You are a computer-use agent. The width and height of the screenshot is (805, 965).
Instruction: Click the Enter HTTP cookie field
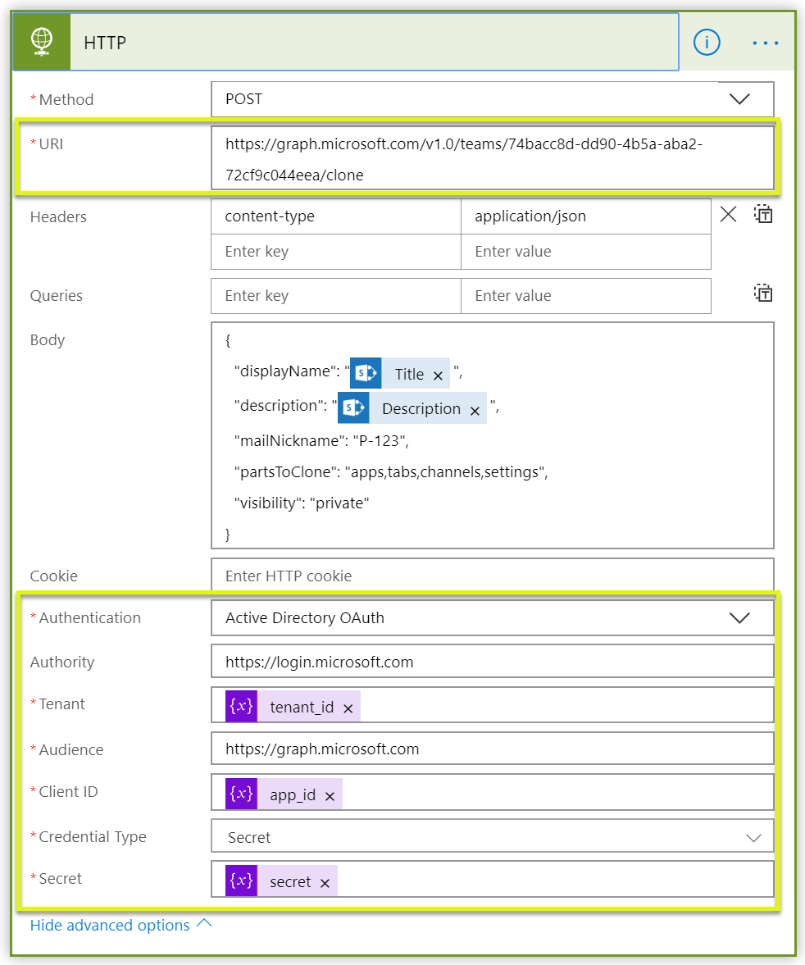[x=493, y=576]
